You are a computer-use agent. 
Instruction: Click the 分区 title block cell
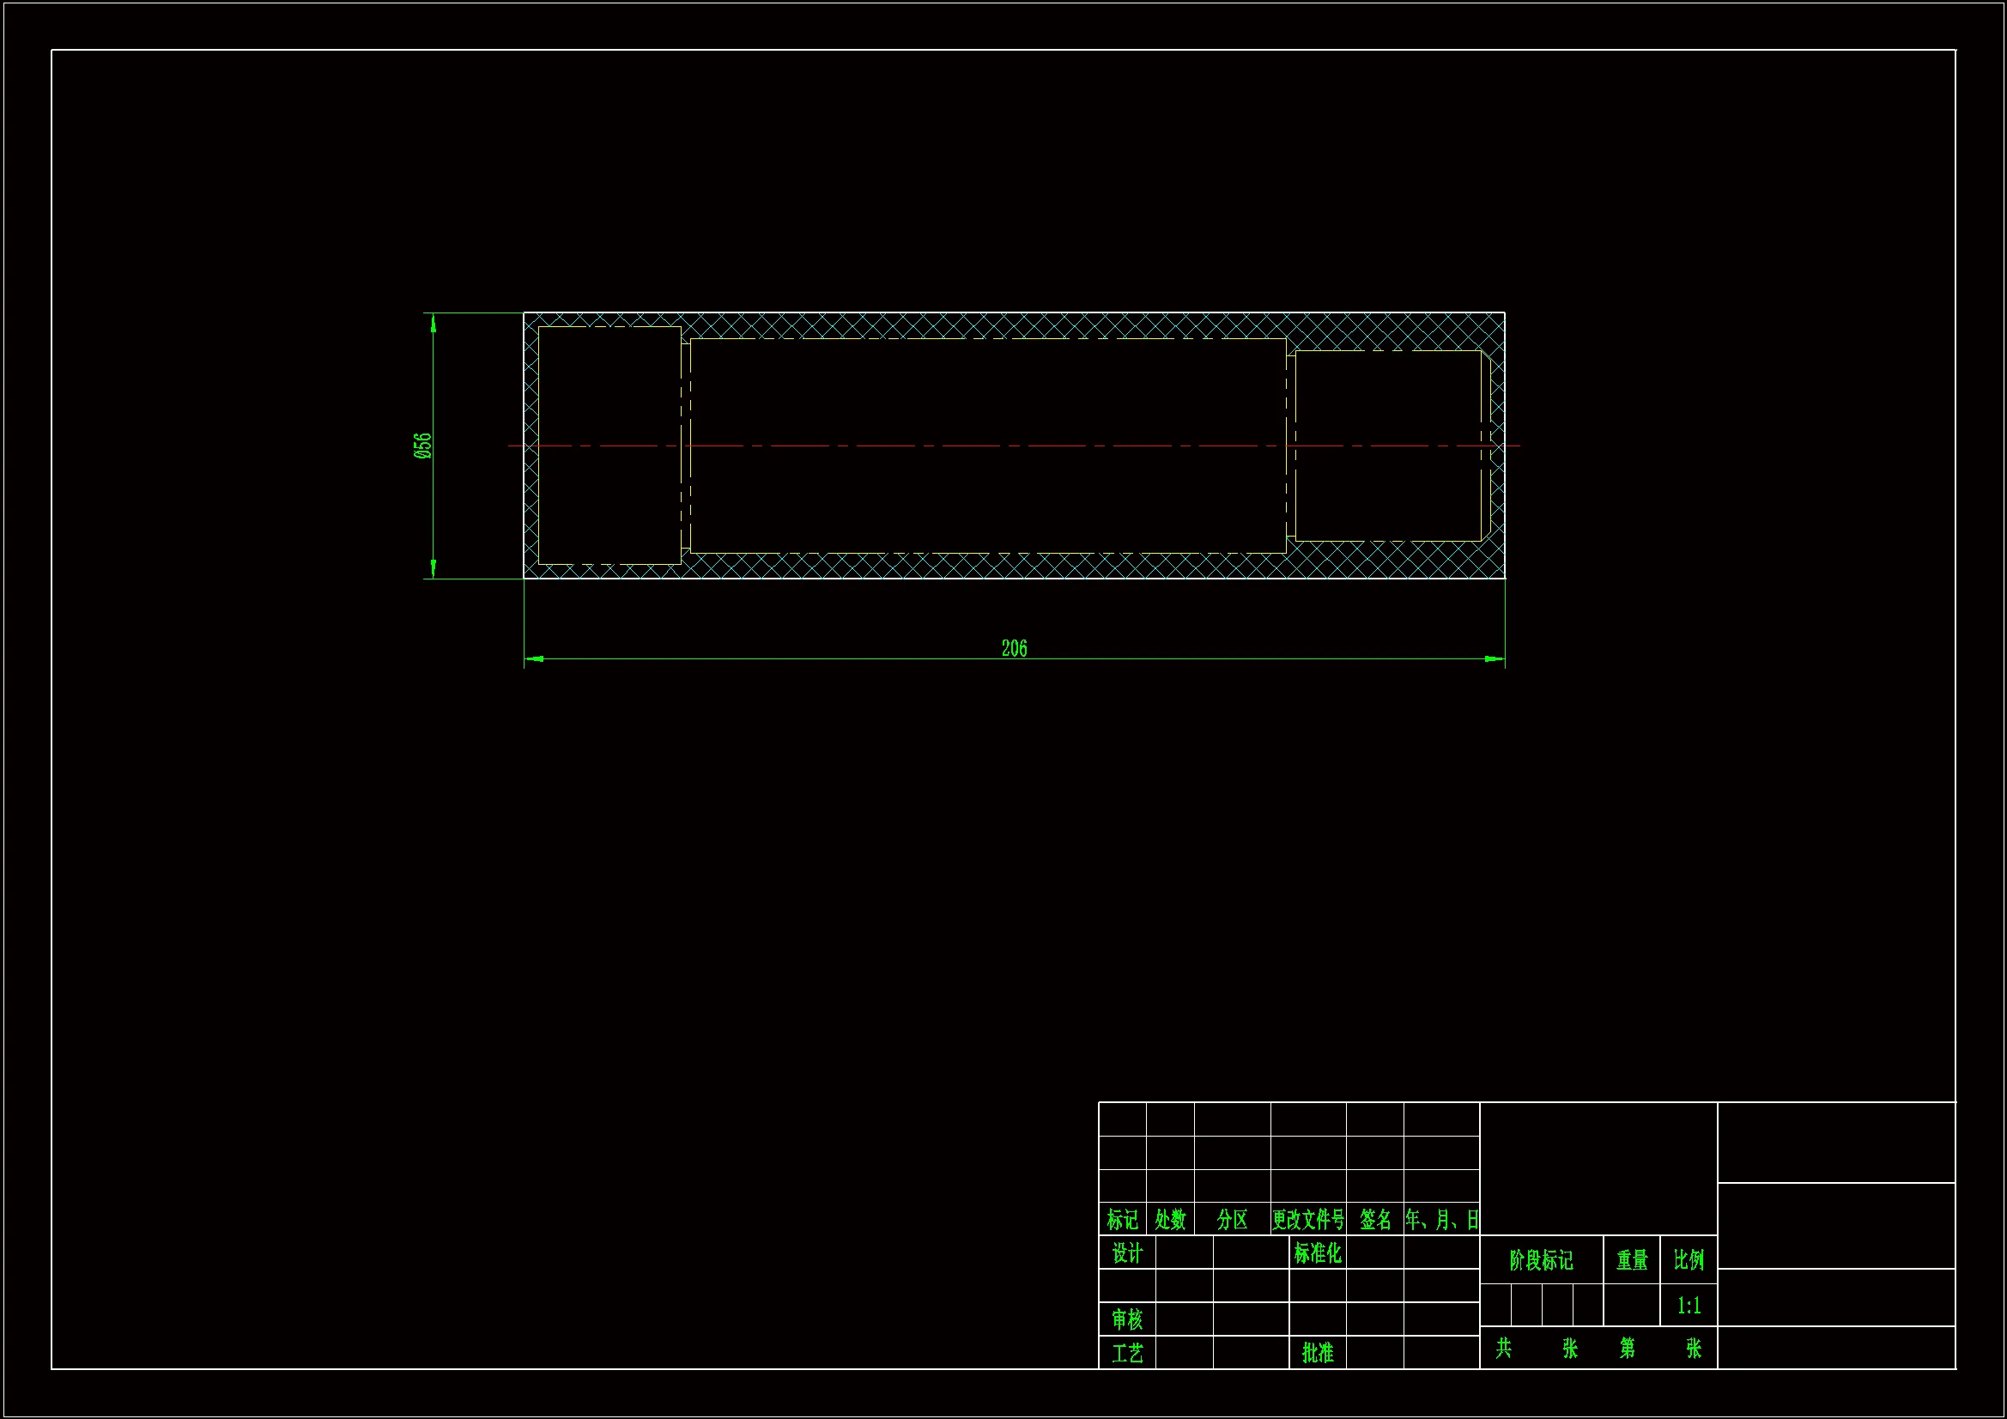[1232, 1219]
